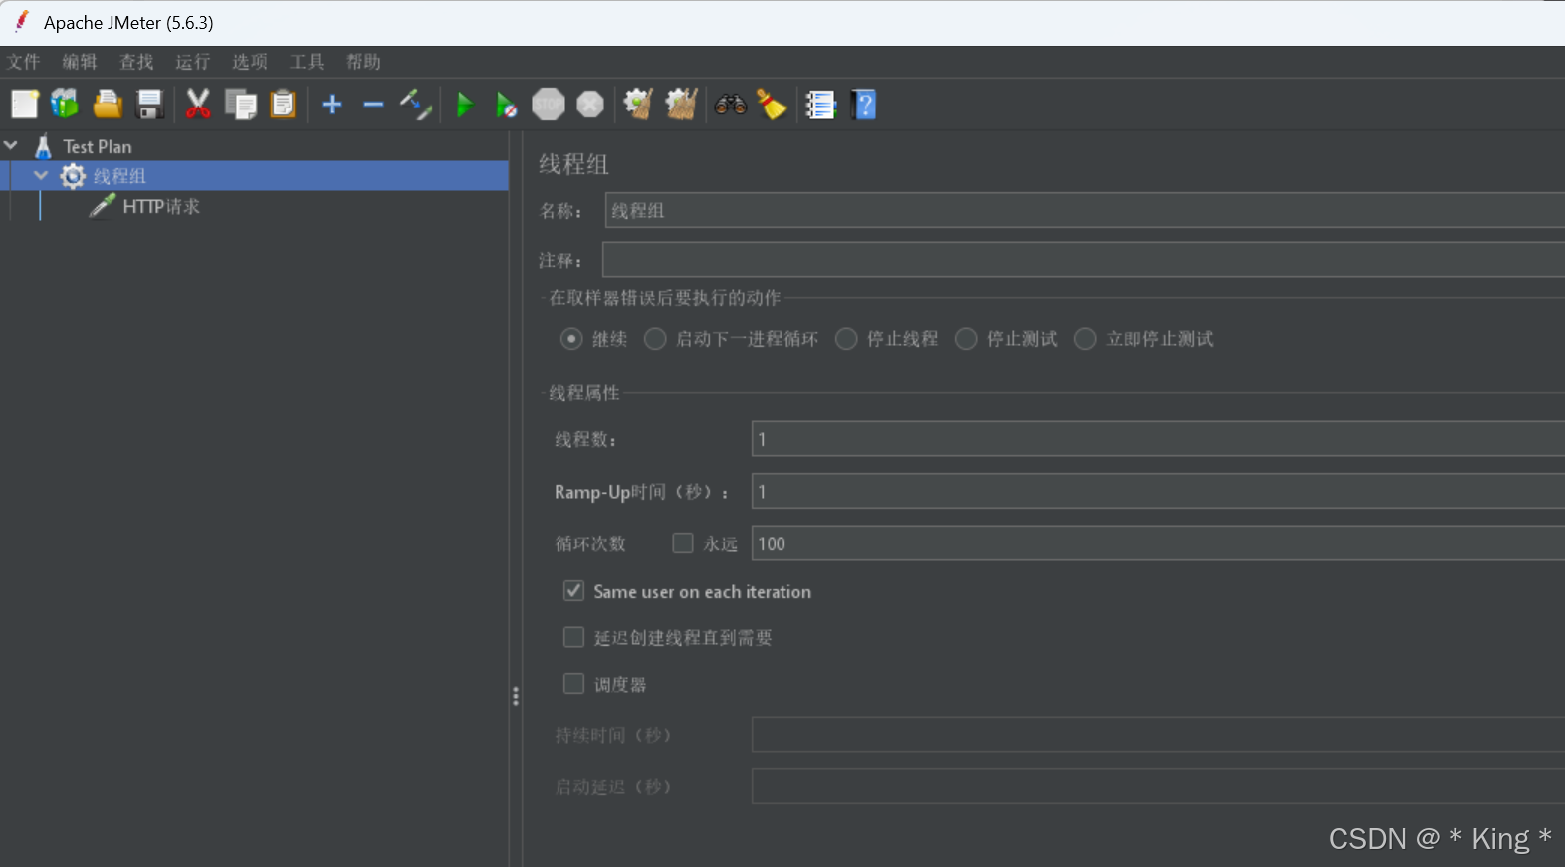Click the 注释 comment field
The image size is (1565, 867).
(1083, 259)
